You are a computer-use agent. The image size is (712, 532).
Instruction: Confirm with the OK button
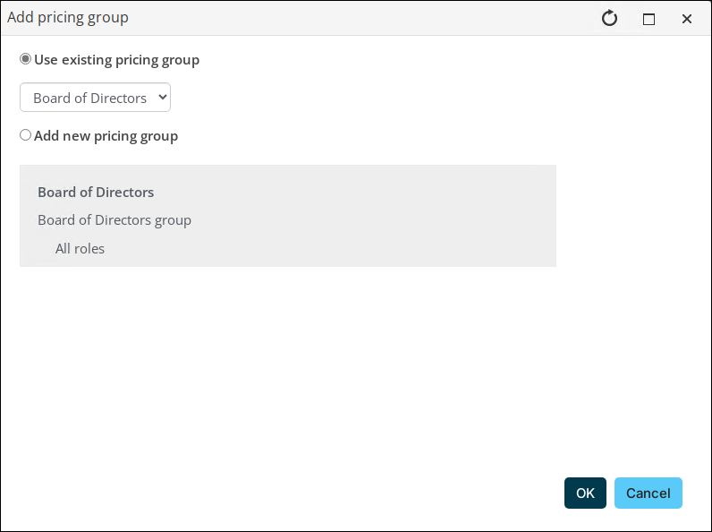click(x=585, y=493)
